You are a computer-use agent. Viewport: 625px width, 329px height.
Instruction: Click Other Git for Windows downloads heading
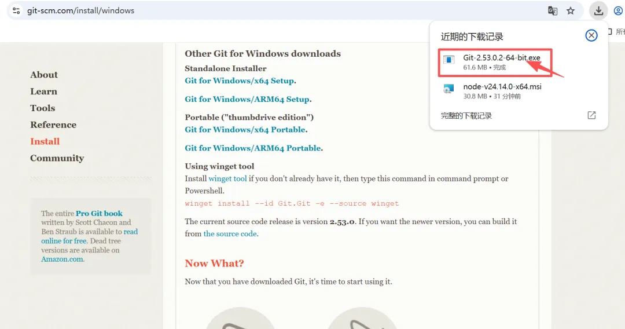click(x=263, y=53)
